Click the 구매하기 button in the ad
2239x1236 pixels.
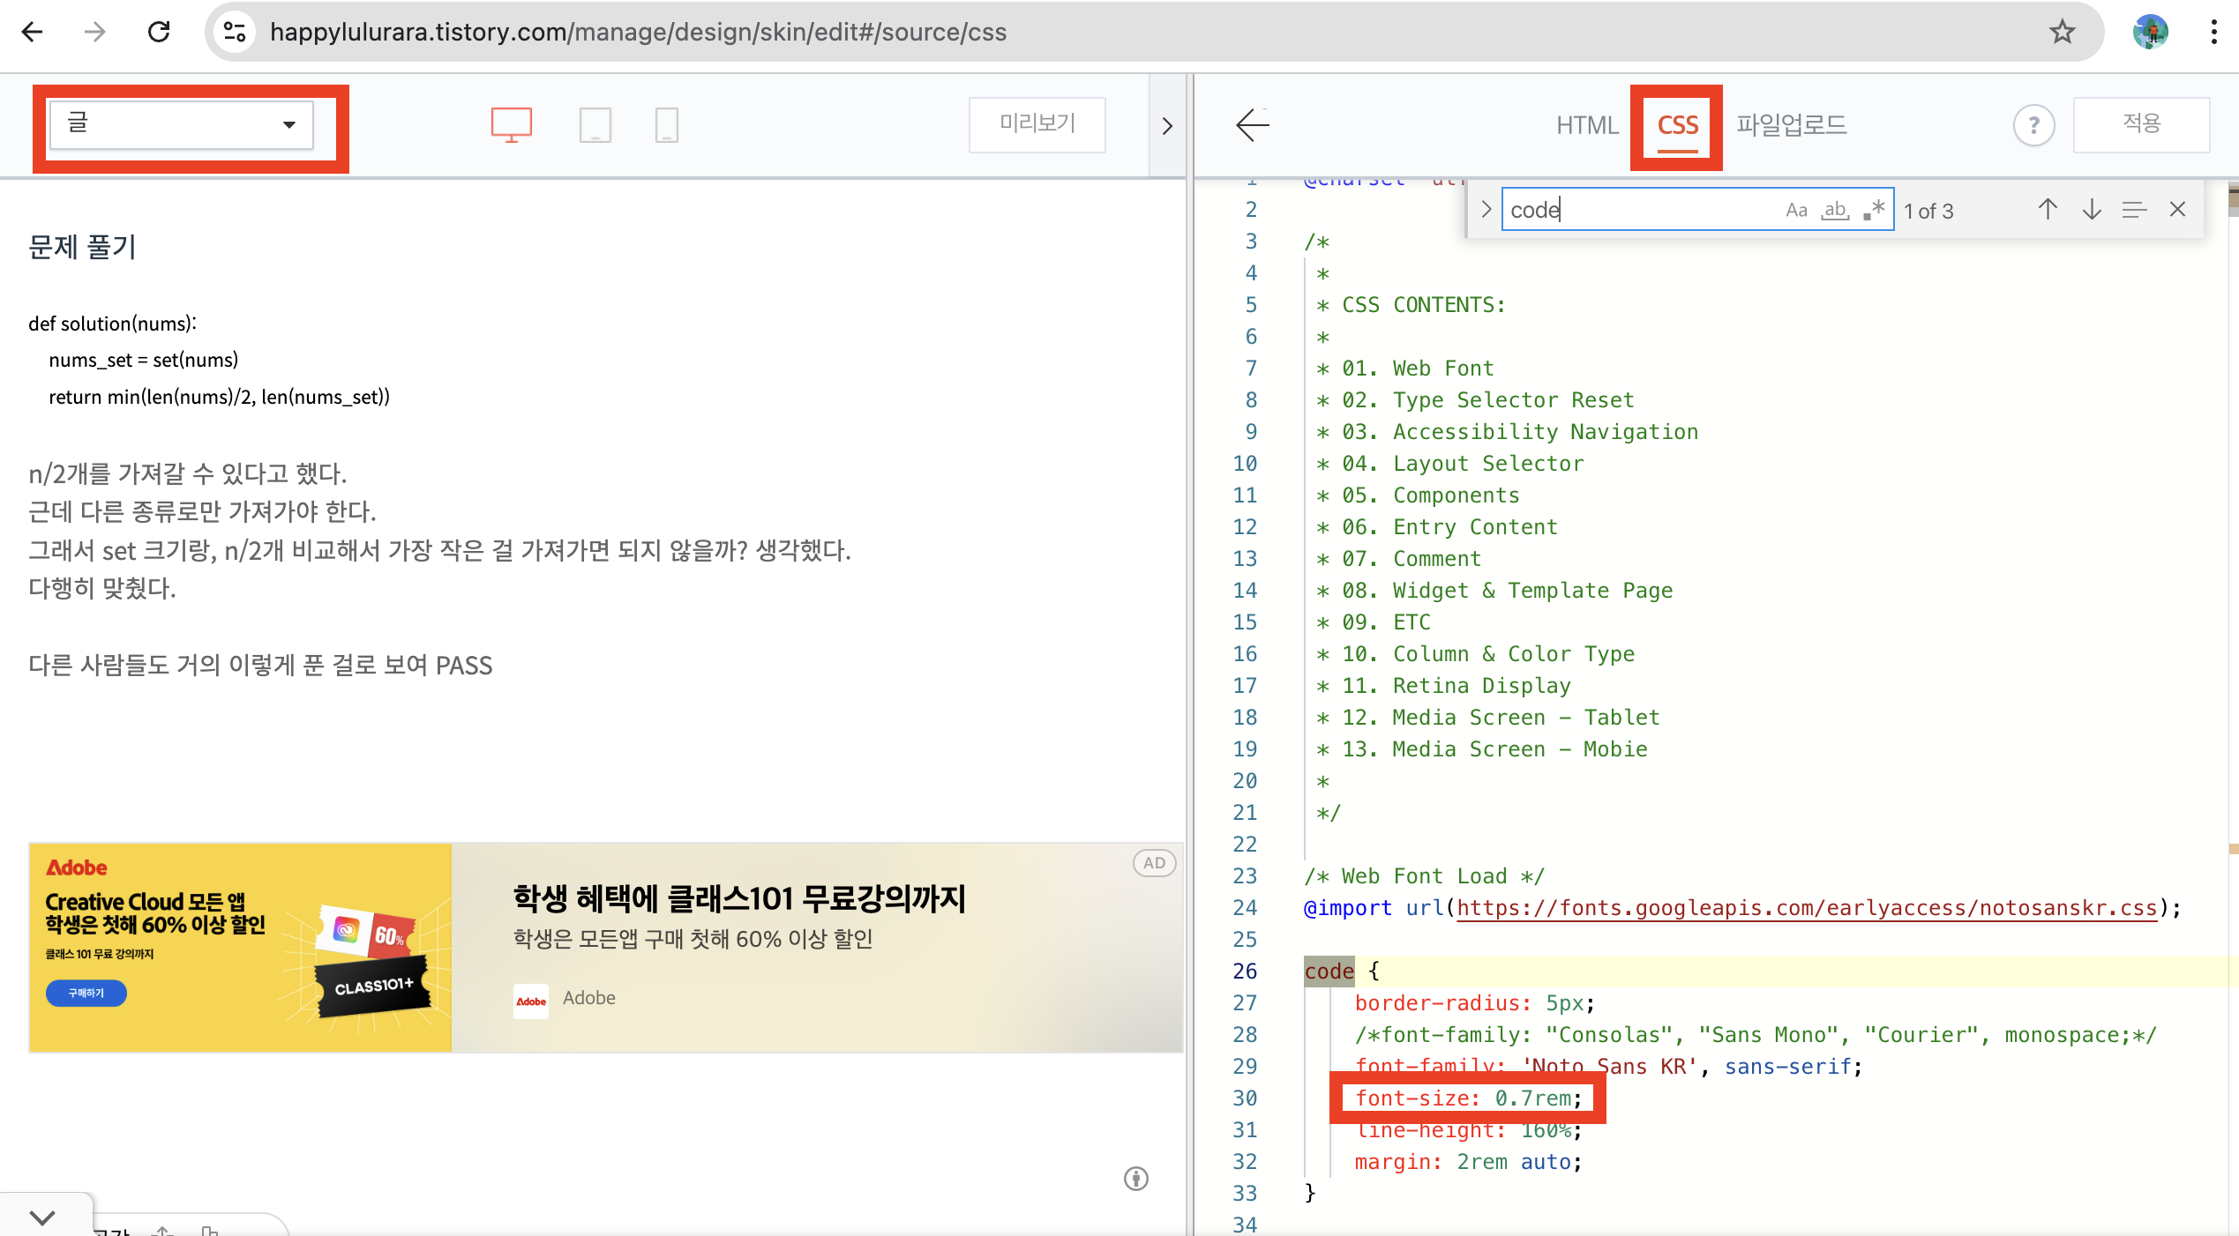(x=86, y=993)
